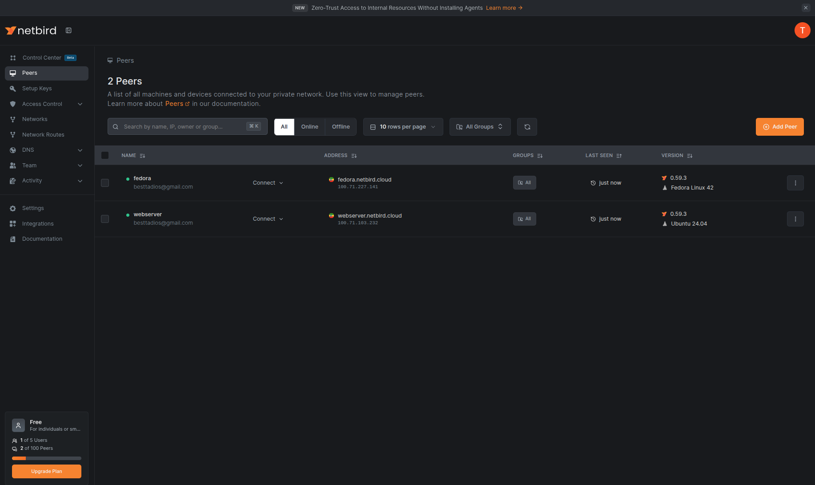This screenshot has height=485, width=815.
Task: Click the All group badge for fedora
Action: click(x=524, y=183)
